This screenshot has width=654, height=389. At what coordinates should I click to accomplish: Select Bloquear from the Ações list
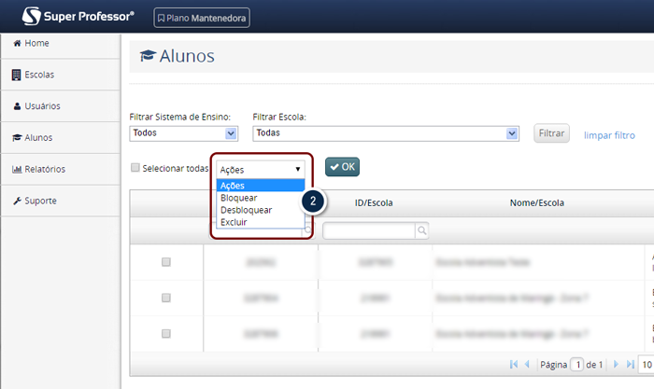coord(239,198)
